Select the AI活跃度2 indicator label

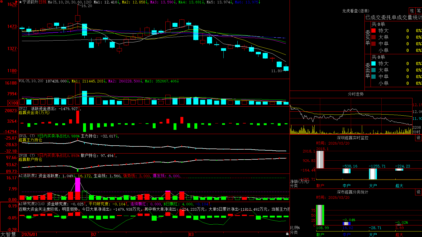pyautogui.click(x=28, y=176)
